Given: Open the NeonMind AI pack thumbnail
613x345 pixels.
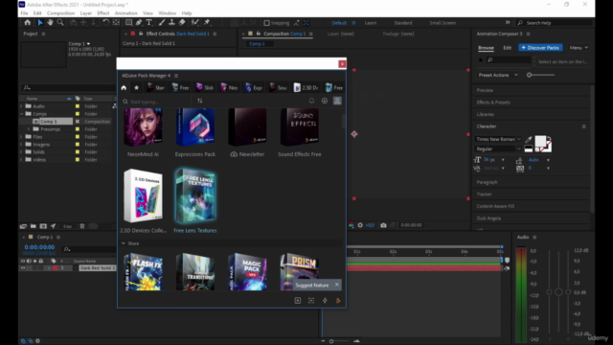Looking at the screenshot, I should [143, 127].
